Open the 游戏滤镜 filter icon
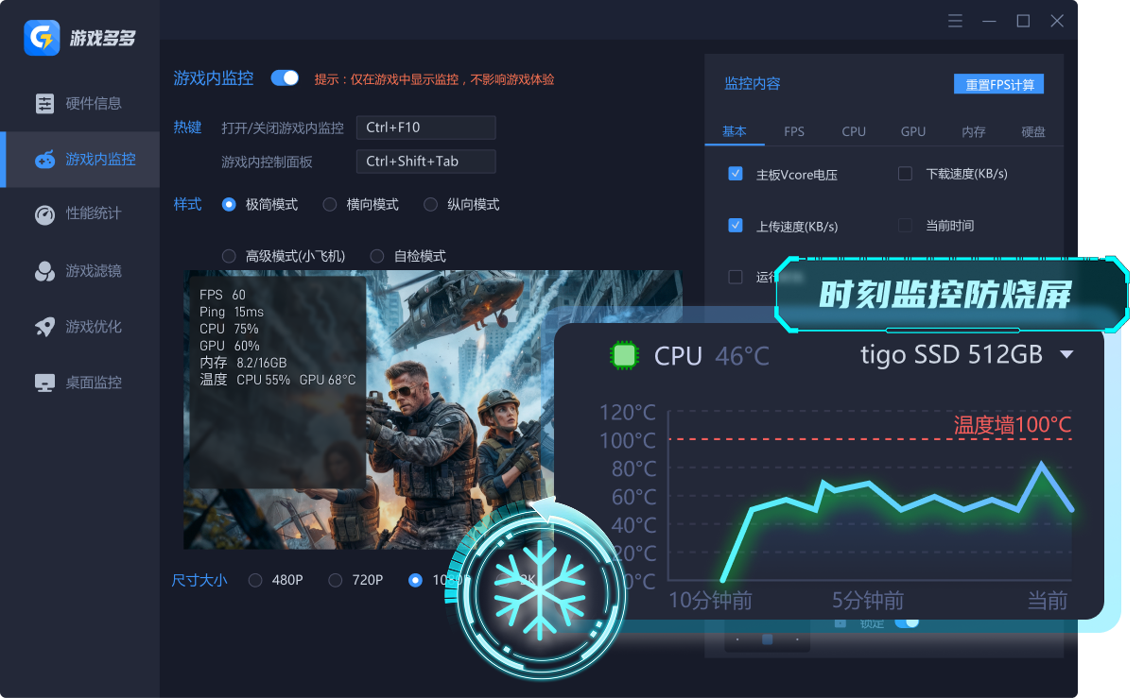This screenshot has height=698, width=1144. 45,272
